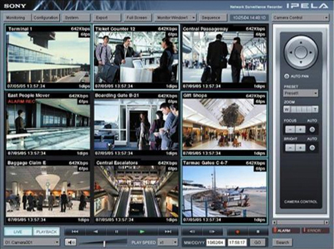Image resolution: width=334 pixels, height=249 pixels.
Task: Select the Ticket Counter 12 camera feed
Action: point(136,57)
